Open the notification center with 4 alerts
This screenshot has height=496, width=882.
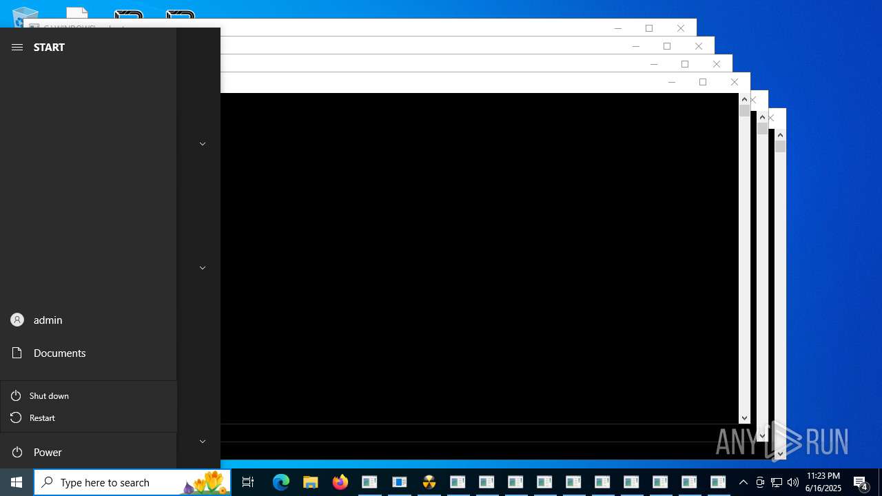coord(861,482)
